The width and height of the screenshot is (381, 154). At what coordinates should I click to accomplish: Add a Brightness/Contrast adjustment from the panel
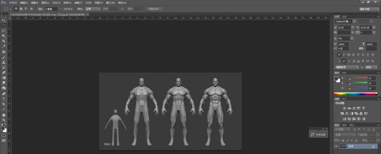pyautogui.click(x=344, y=108)
